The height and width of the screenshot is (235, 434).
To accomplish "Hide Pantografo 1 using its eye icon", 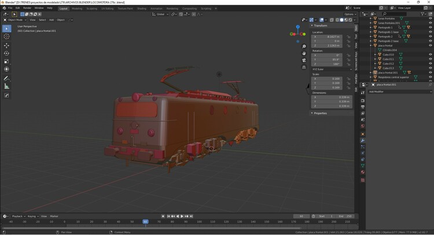I will pyautogui.click(x=430, y=27).
